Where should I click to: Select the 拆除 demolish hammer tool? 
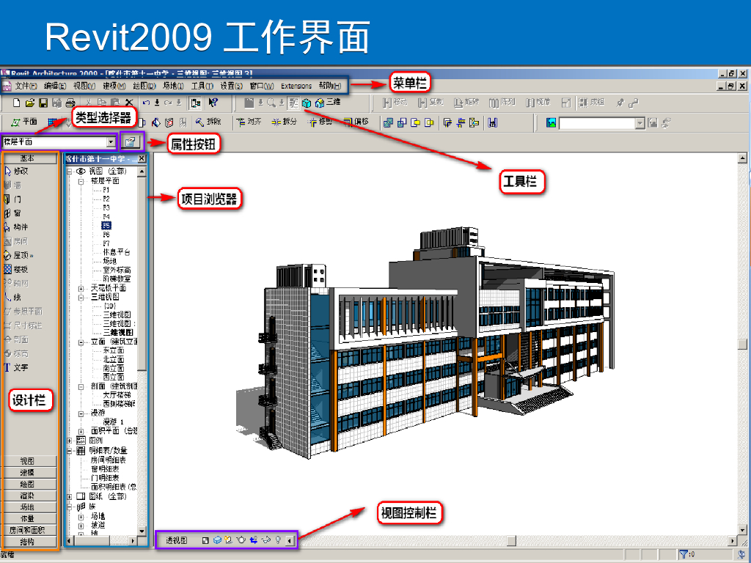pyautogui.click(x=208, y=122)
